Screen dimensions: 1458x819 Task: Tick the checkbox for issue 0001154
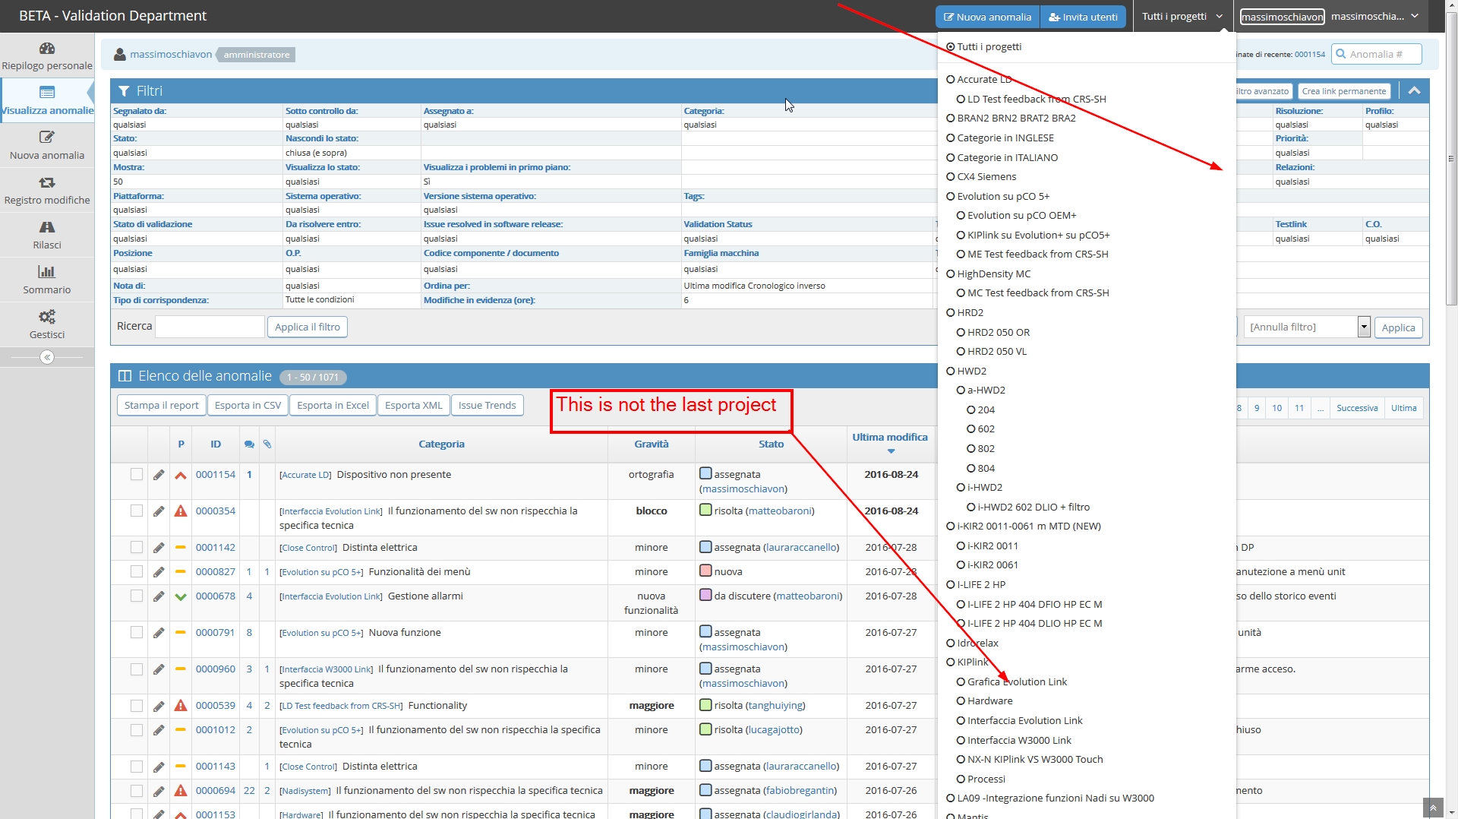pyautogui.click(x=137, y=475)
